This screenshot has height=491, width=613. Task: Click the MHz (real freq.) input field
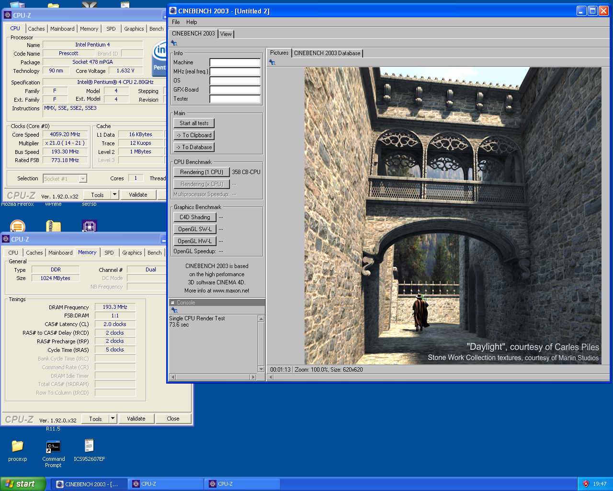tap(235, 71)
